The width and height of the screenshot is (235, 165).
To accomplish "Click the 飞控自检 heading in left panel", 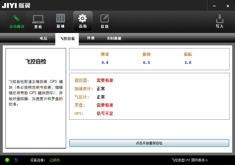I will 36,62.
